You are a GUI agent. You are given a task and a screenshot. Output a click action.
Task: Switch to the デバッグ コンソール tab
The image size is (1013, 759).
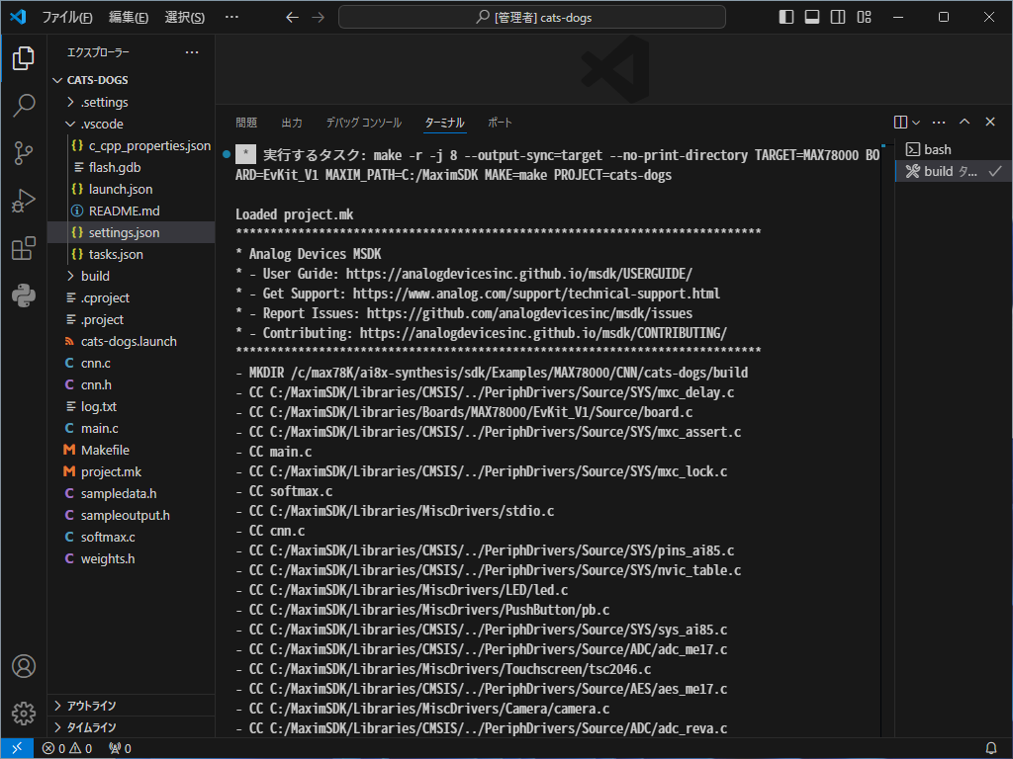click(x=363, y=123)
